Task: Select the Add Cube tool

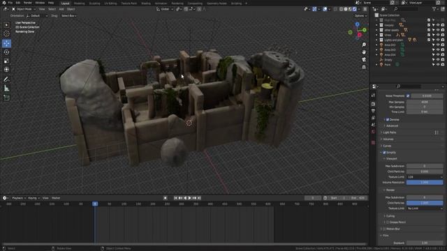Action: (6, 98)
